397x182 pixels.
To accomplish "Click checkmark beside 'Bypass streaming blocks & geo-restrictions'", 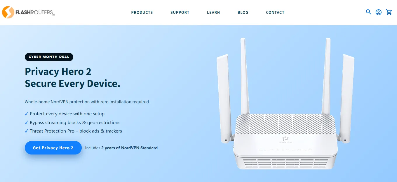I will (x=27, y=123).
